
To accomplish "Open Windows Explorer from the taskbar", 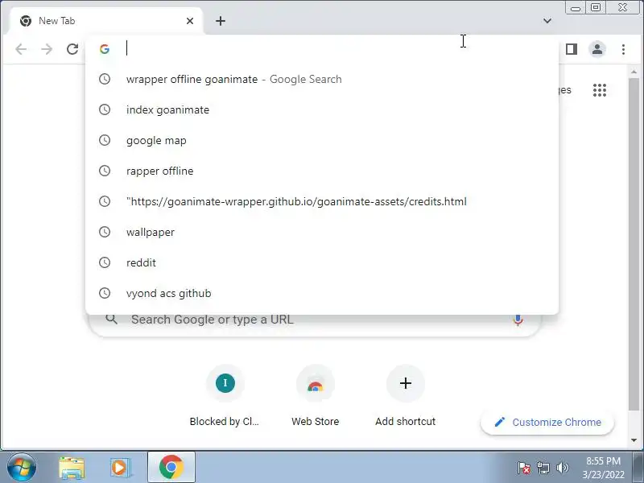I will (x=72, y=468).
